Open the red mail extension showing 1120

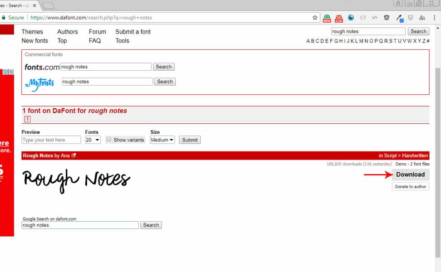coord(339,18)
